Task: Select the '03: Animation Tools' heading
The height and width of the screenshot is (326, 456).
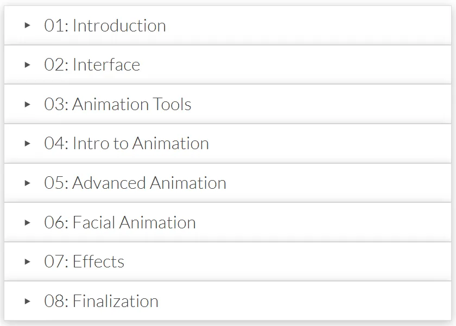Action: tap(117, 104)
